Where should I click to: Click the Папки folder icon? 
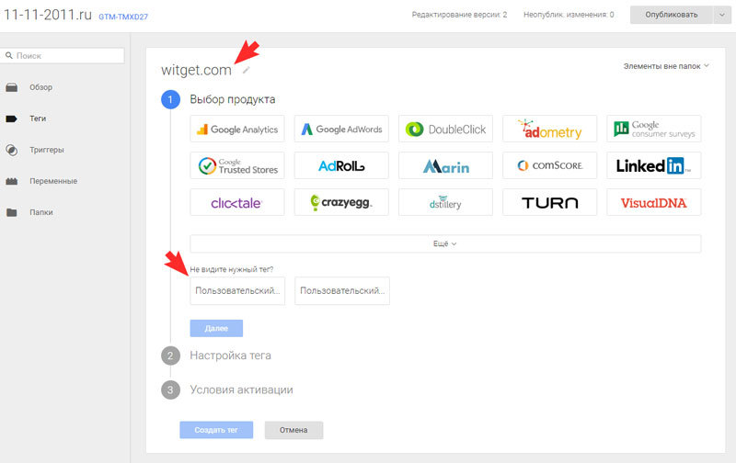pyautogui.click(x=12, y=212)
